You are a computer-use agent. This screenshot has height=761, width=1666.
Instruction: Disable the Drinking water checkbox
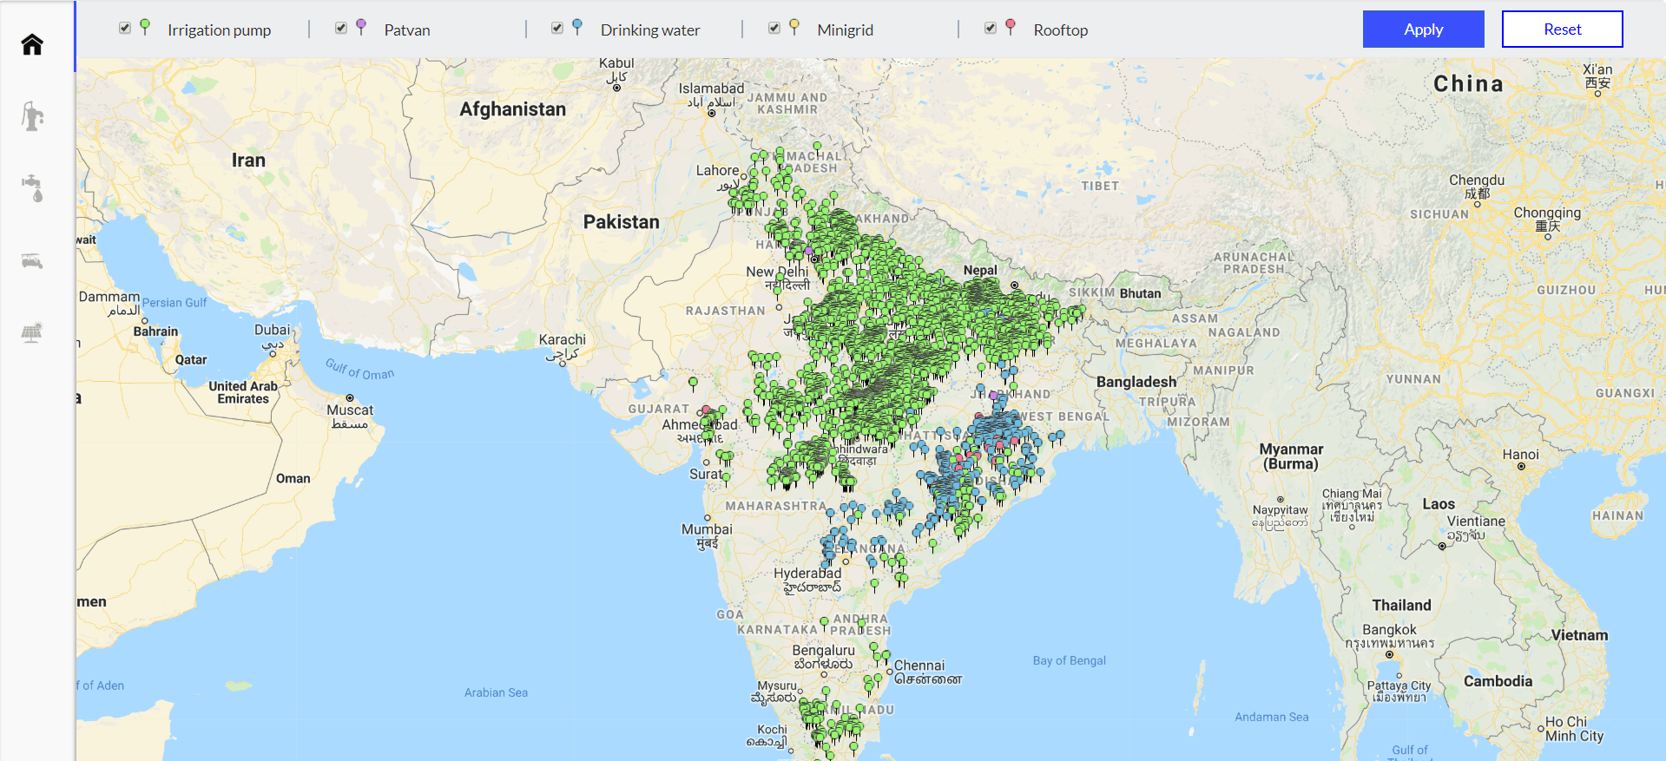[x=557, y=28]
